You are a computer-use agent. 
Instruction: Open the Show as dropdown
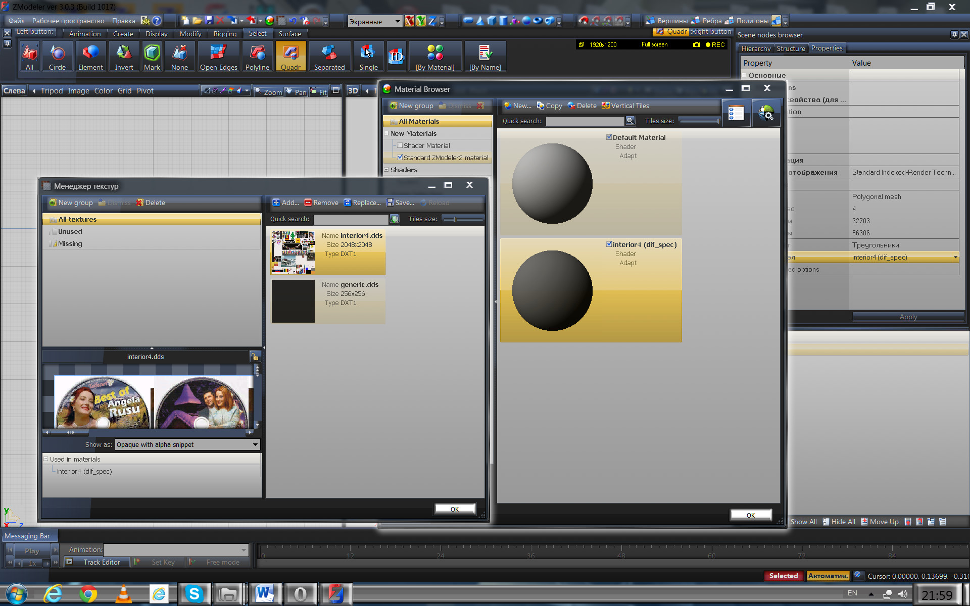pos(255,444)
